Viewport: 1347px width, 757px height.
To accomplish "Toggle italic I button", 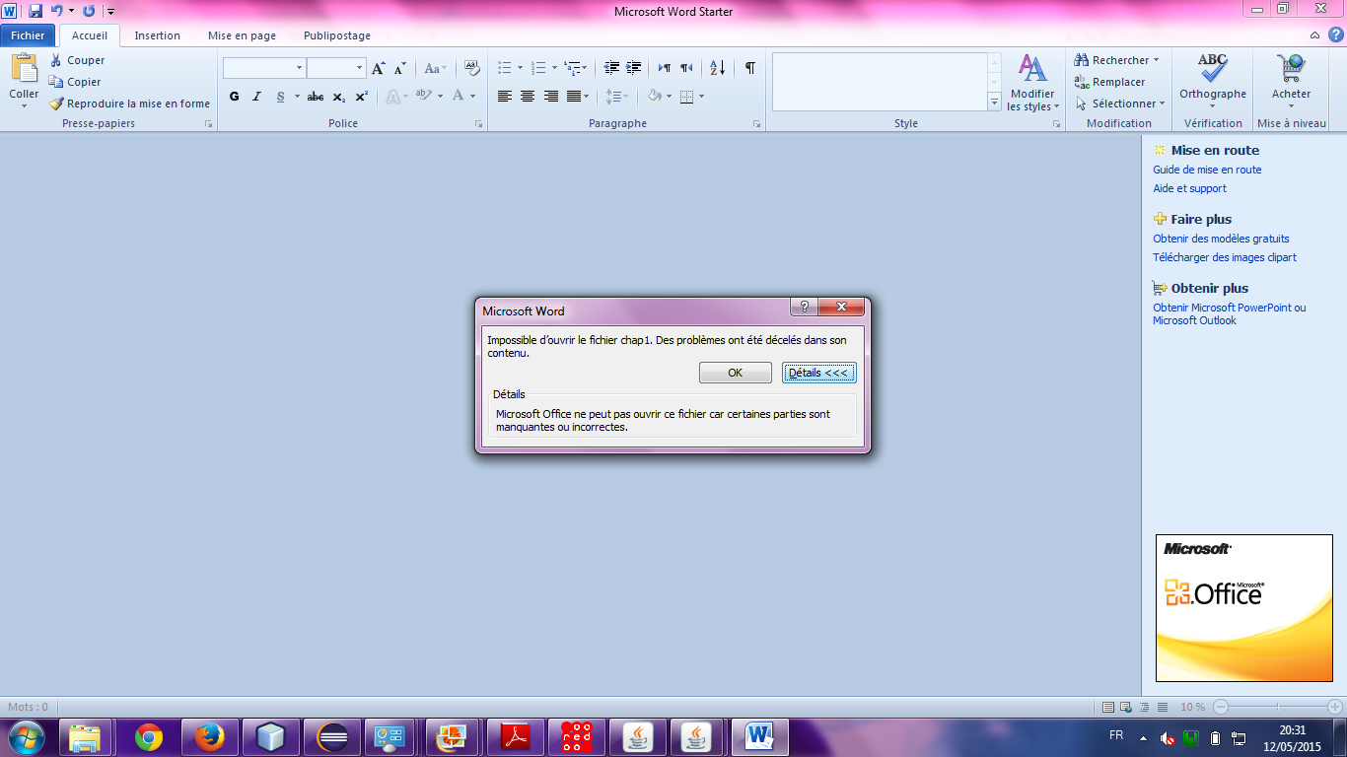I will 257,97.
